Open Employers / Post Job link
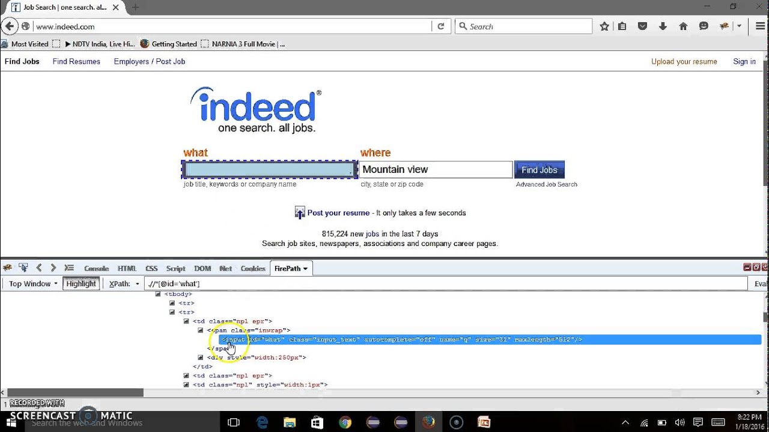Image resolution: width=769 pixels, height=432 pixels. click(x=149, y=61)
